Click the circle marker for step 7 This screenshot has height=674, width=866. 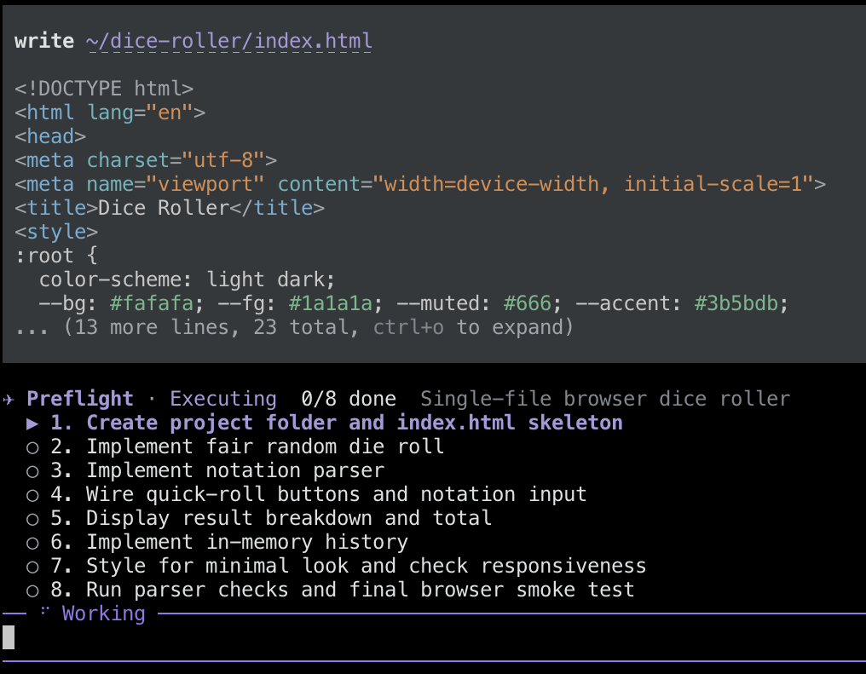point(32,567)
